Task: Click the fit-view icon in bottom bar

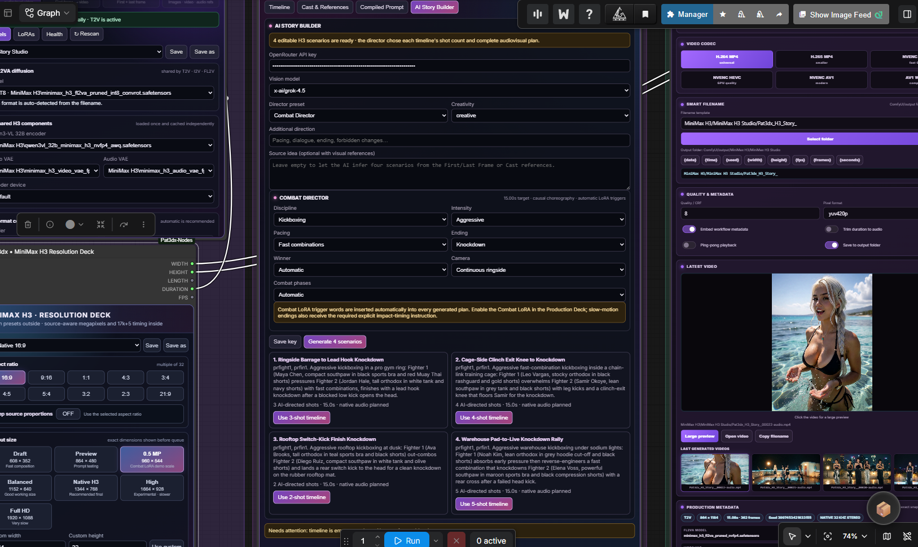Action: [x=828, y=536]
